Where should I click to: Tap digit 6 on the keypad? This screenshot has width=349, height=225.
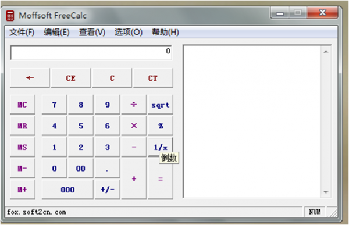click(107, 126)
